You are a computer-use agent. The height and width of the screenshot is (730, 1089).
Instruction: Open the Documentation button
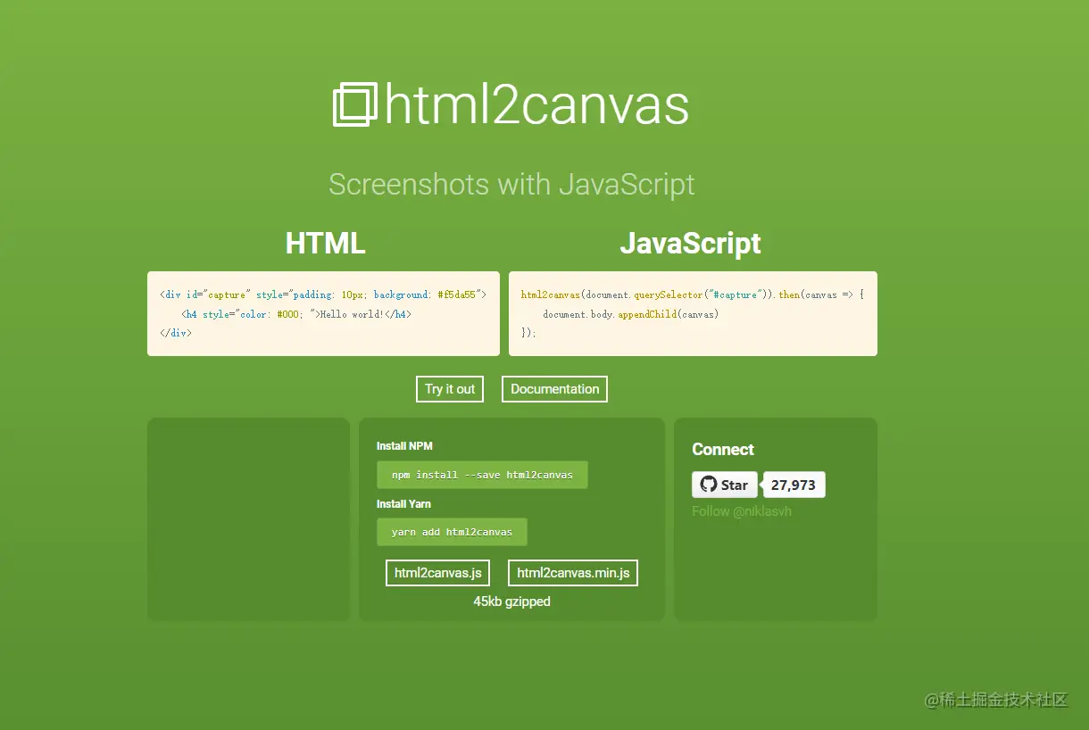click(x=554, y=389)
